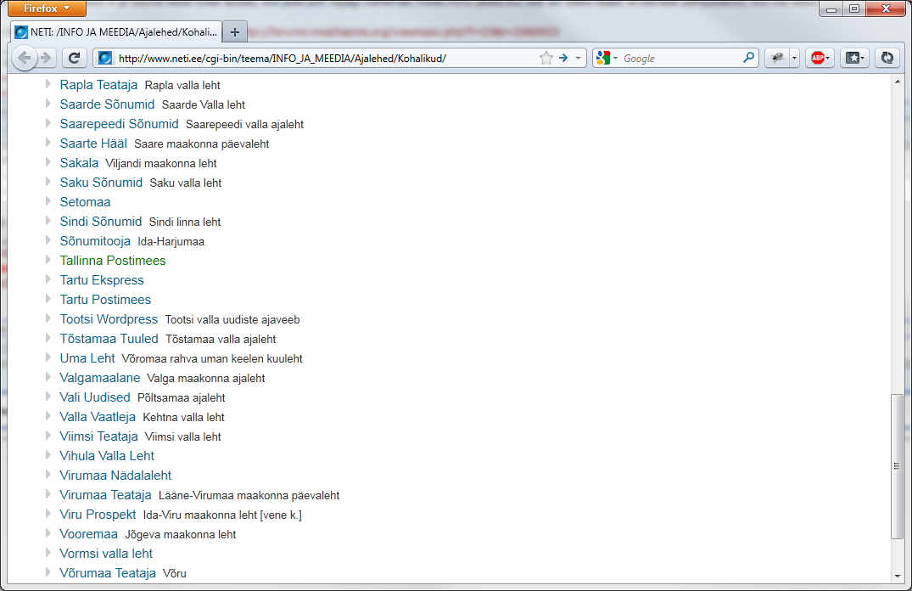This screenshot has width=912, height=591.
Task: Click the grey add-on toolbar icon
Action: pyautogui.click(x=777, y=58)
